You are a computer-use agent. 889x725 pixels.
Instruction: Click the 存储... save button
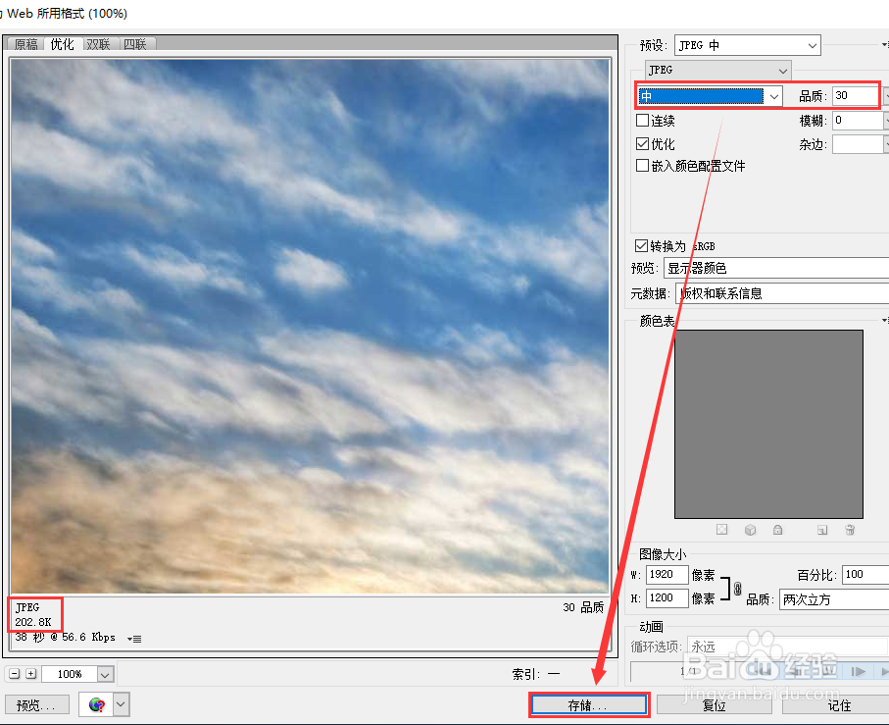589,705
